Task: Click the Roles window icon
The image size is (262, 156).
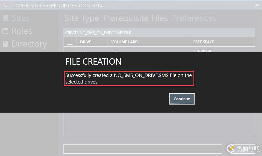Action: (5, 31)
